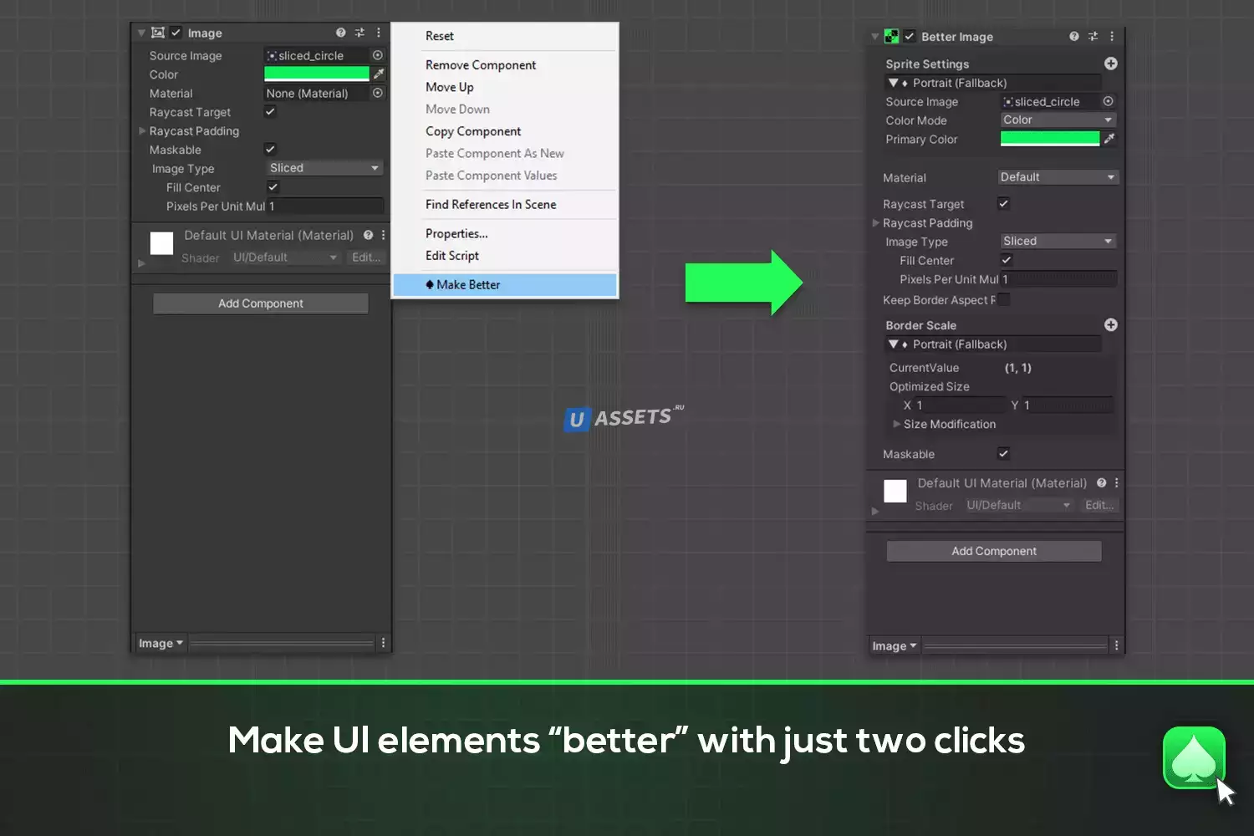Open the Color Mode dropdown
The width and height of the screenshot is (1254, 836).
click(1058, 120)
